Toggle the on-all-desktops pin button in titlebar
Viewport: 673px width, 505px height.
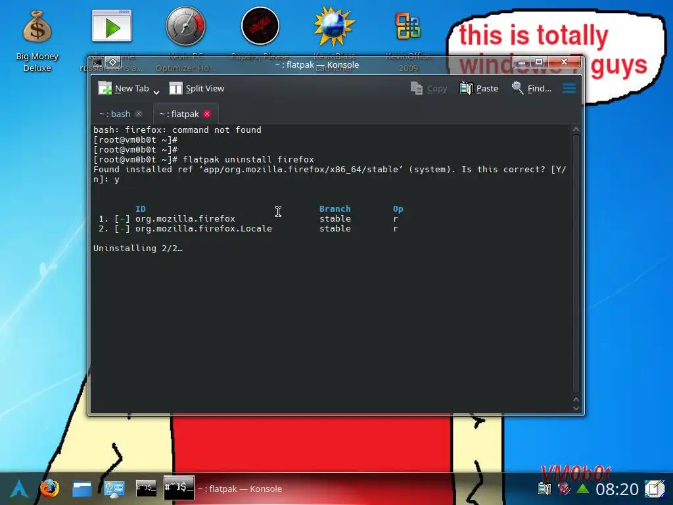tap(113, 62)
